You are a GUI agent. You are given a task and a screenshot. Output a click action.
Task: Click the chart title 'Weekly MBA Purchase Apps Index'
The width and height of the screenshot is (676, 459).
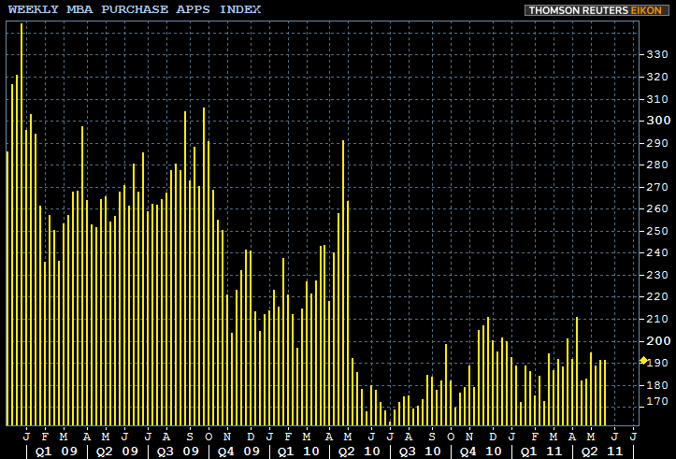coord(135,9)
